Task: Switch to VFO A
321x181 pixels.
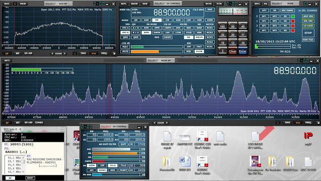Action: pyautogui.click(x=125, y=28)
